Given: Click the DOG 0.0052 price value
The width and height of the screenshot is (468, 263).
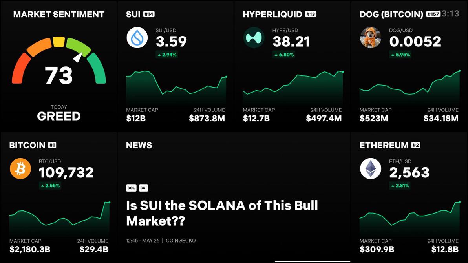Looking at the screenshot, I should click(x=415, y=42).
